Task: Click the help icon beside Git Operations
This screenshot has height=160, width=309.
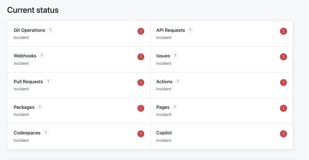Action: pyautogui.click(x=50, y=30)
